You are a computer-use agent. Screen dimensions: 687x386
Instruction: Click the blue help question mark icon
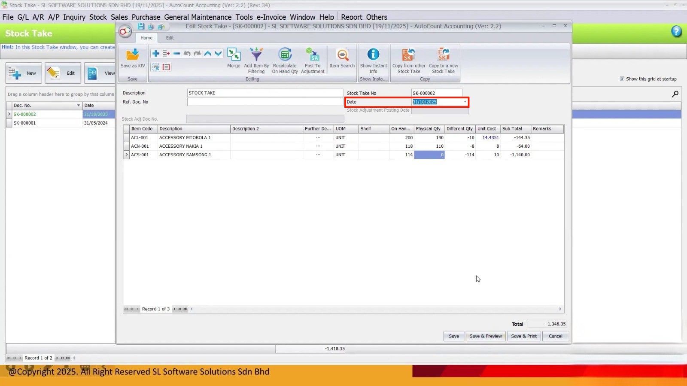point(676,31)
